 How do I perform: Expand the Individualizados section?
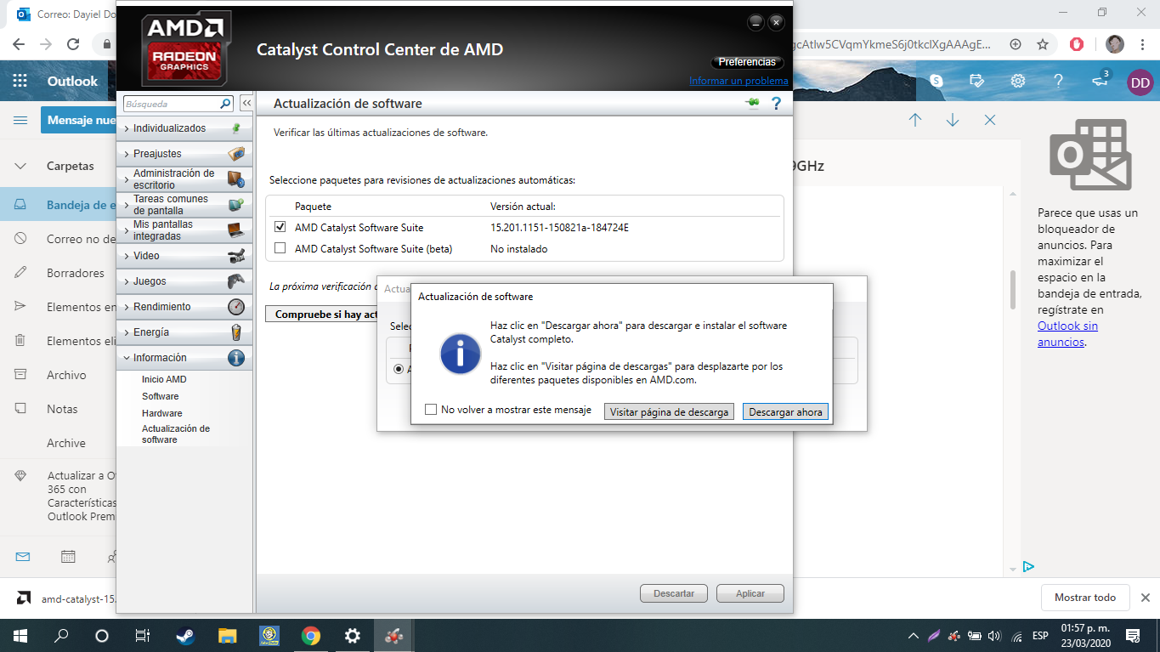[x=127, y=128]
